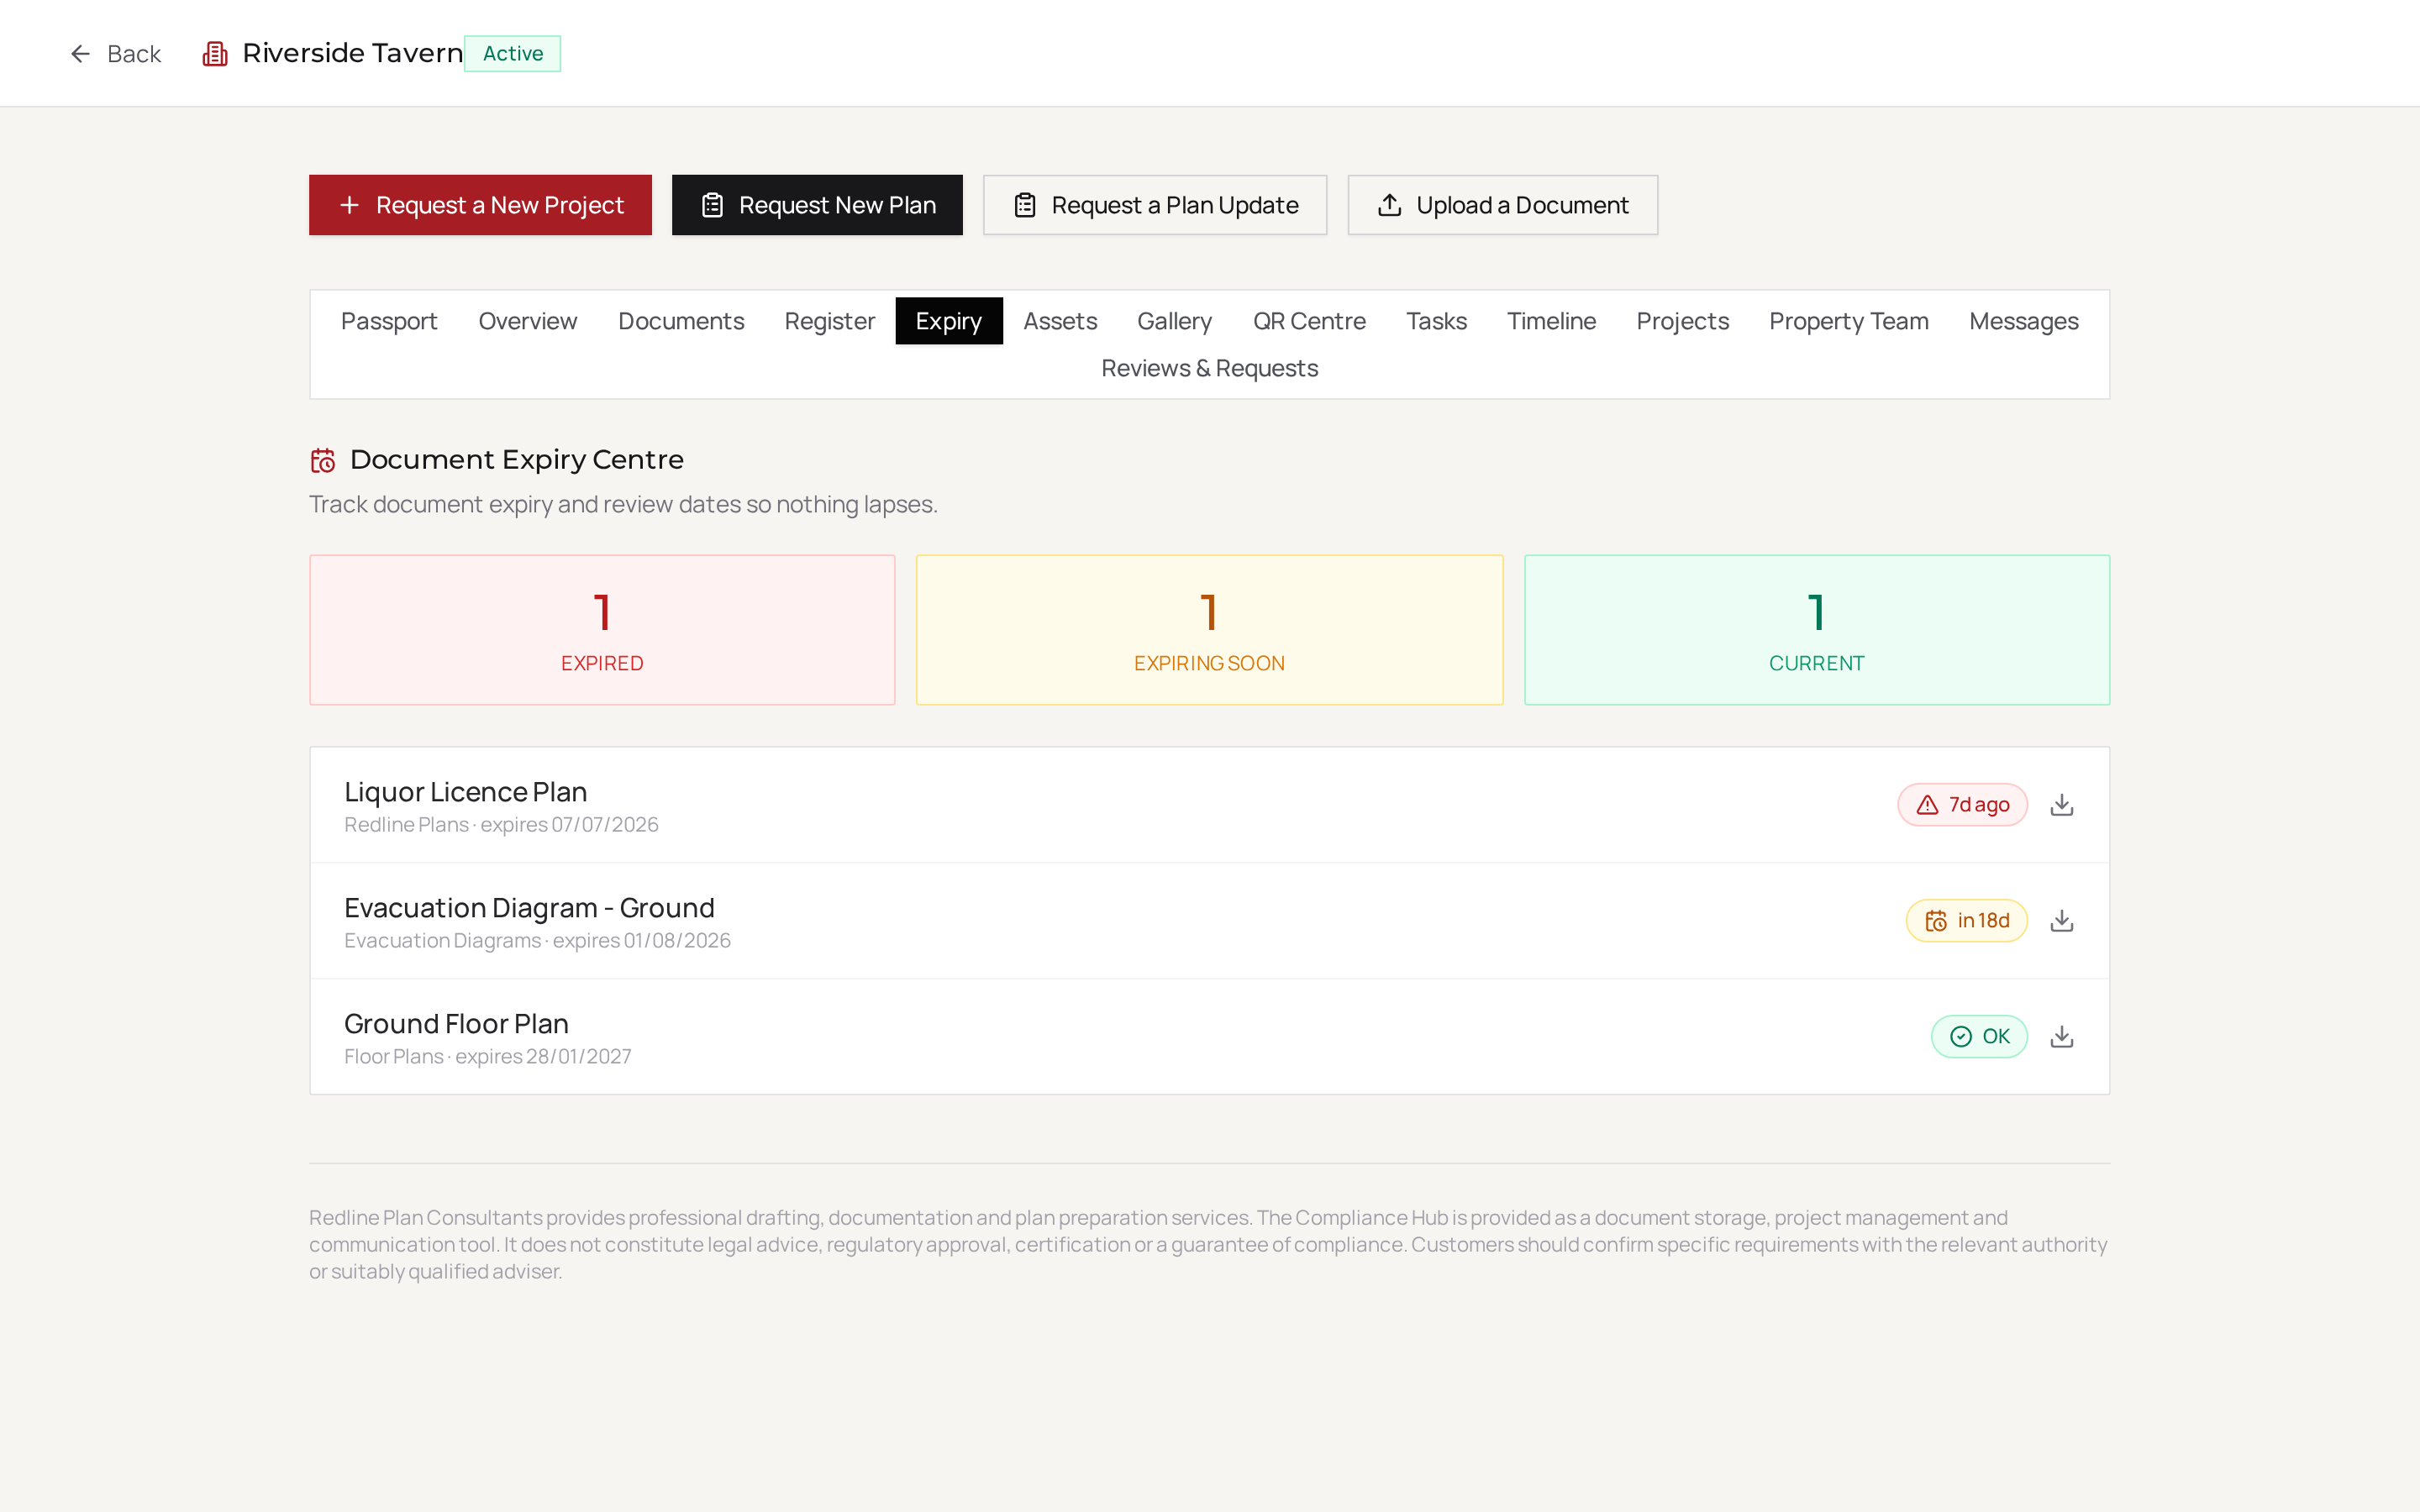Switch to the Gallery tab
The height and width of the screenshot is (1512, 2420).
coord(1174,321)
